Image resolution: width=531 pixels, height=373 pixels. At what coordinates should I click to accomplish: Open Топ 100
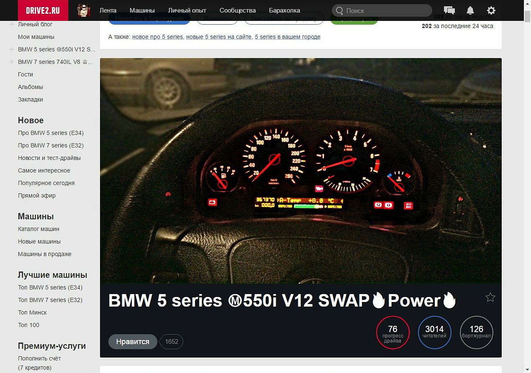tap(28, 325)
